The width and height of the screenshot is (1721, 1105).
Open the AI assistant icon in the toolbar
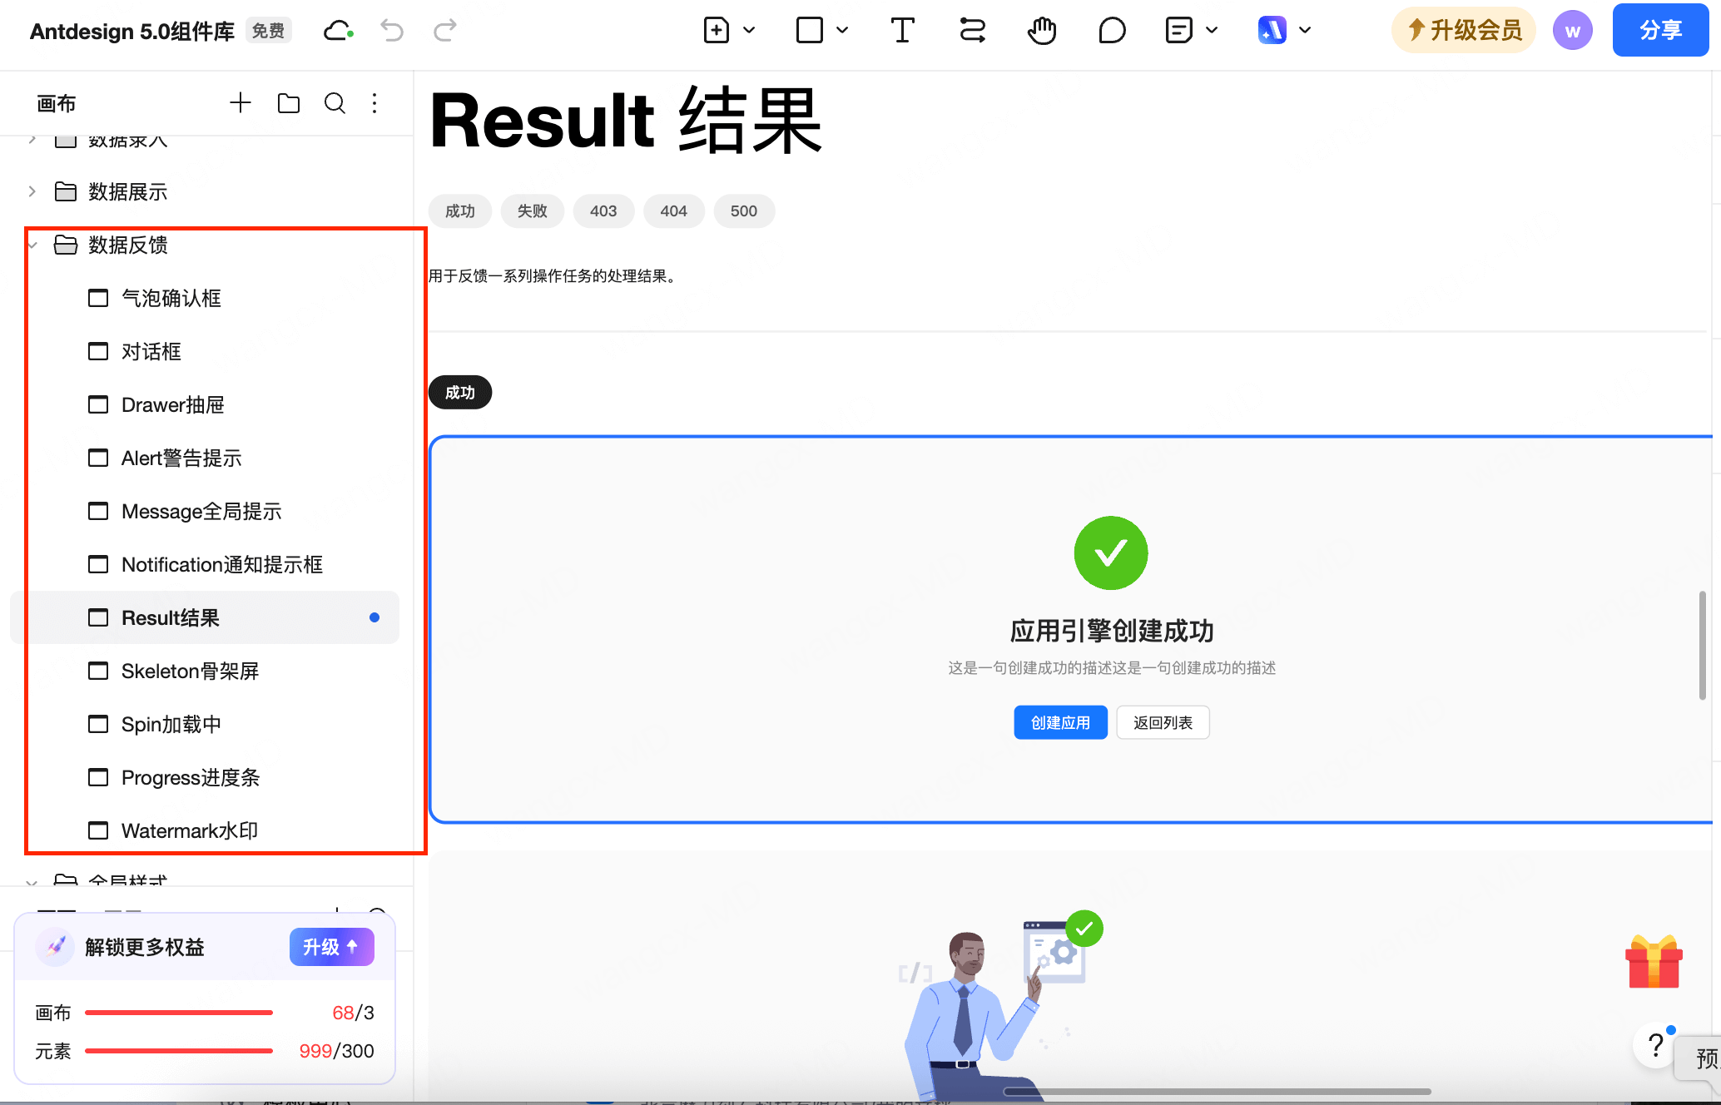(x=1272, y=30)
